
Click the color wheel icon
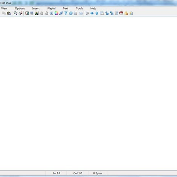[56, 13]
